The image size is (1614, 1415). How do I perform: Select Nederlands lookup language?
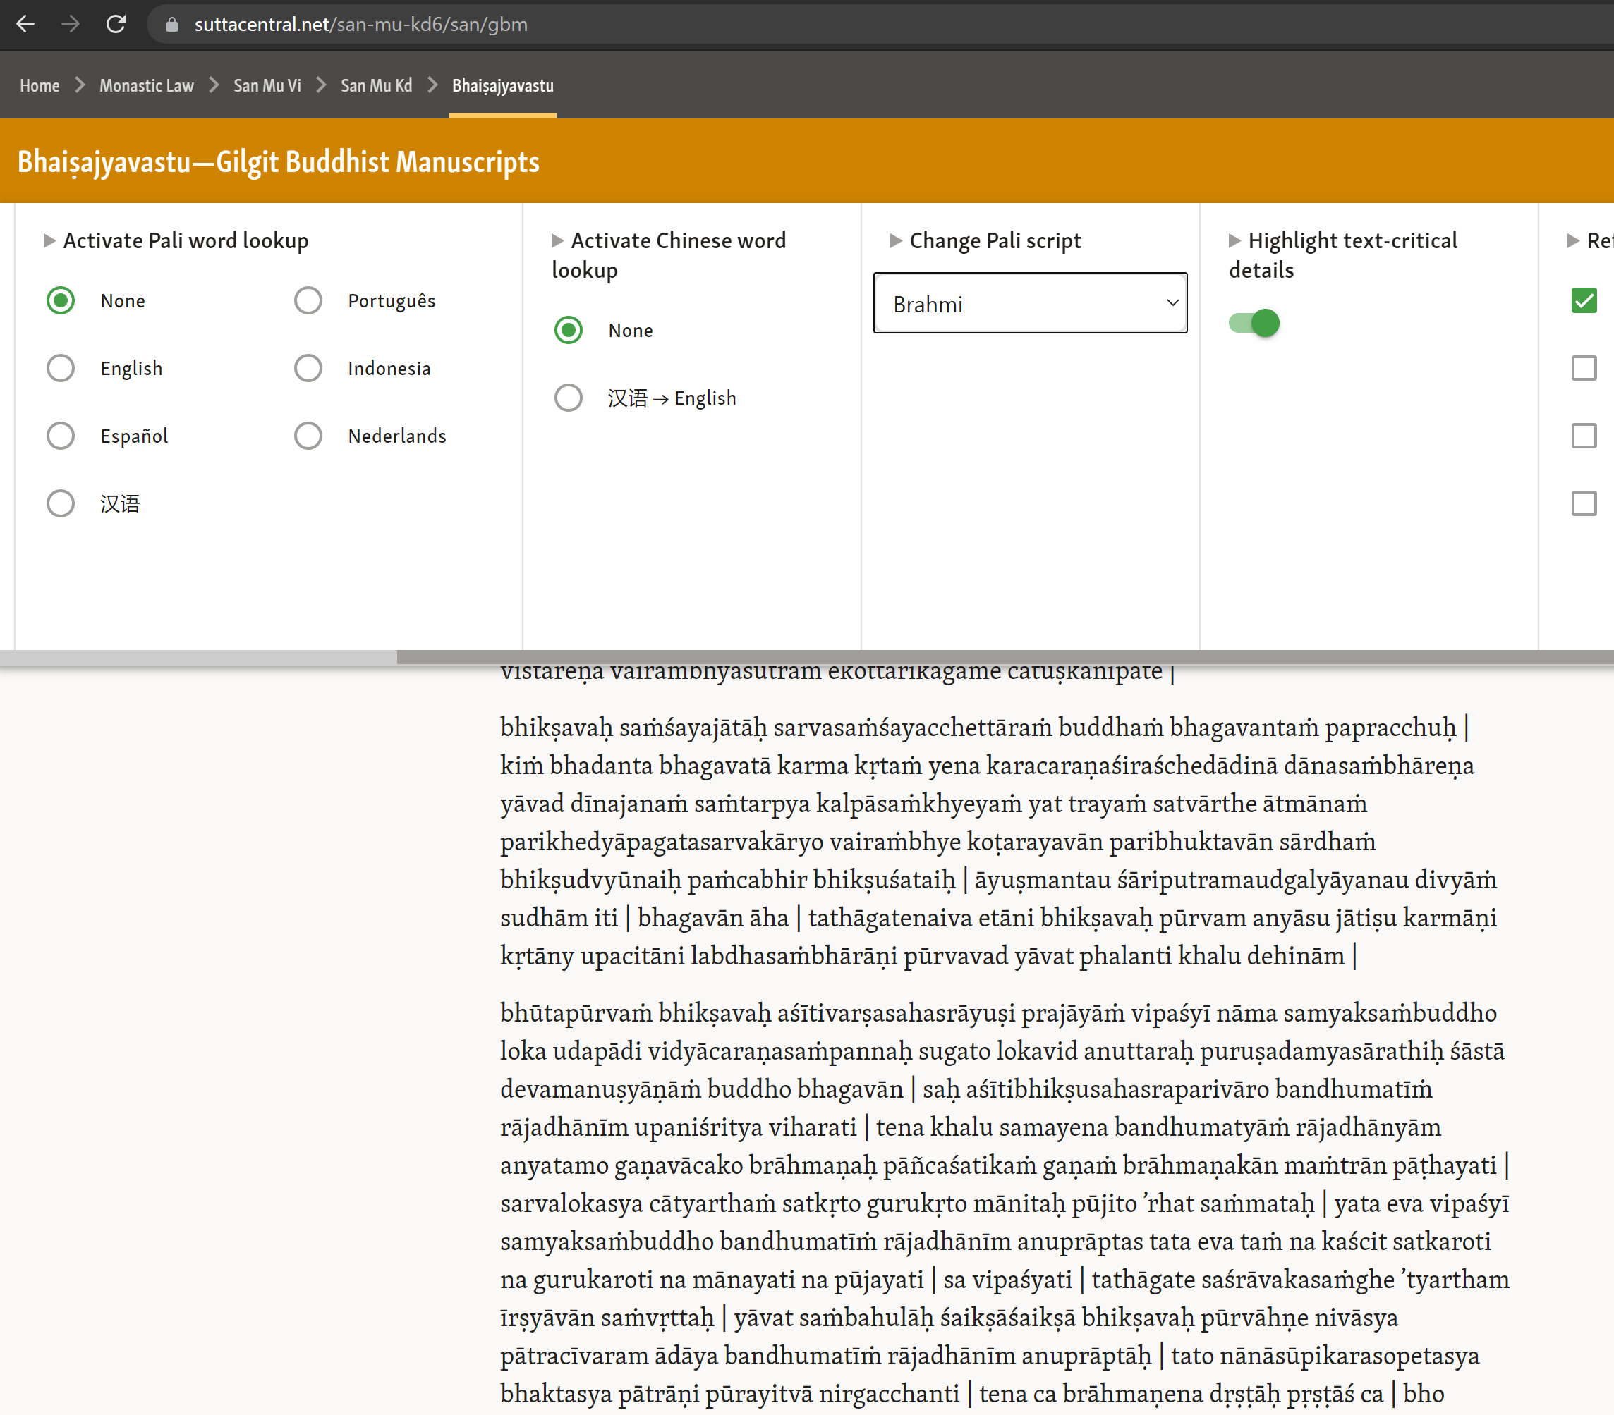click(x=308, y=436)
